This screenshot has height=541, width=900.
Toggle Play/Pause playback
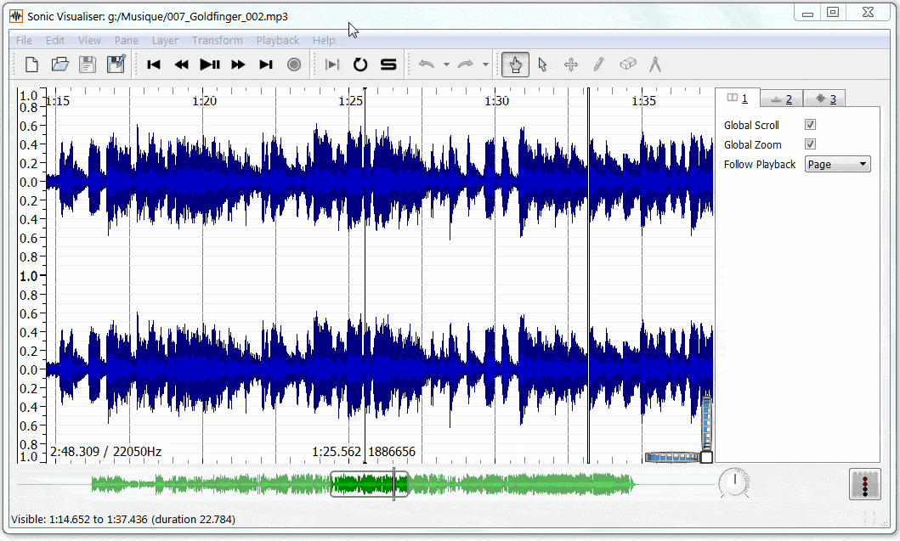(x=210, y=65)
